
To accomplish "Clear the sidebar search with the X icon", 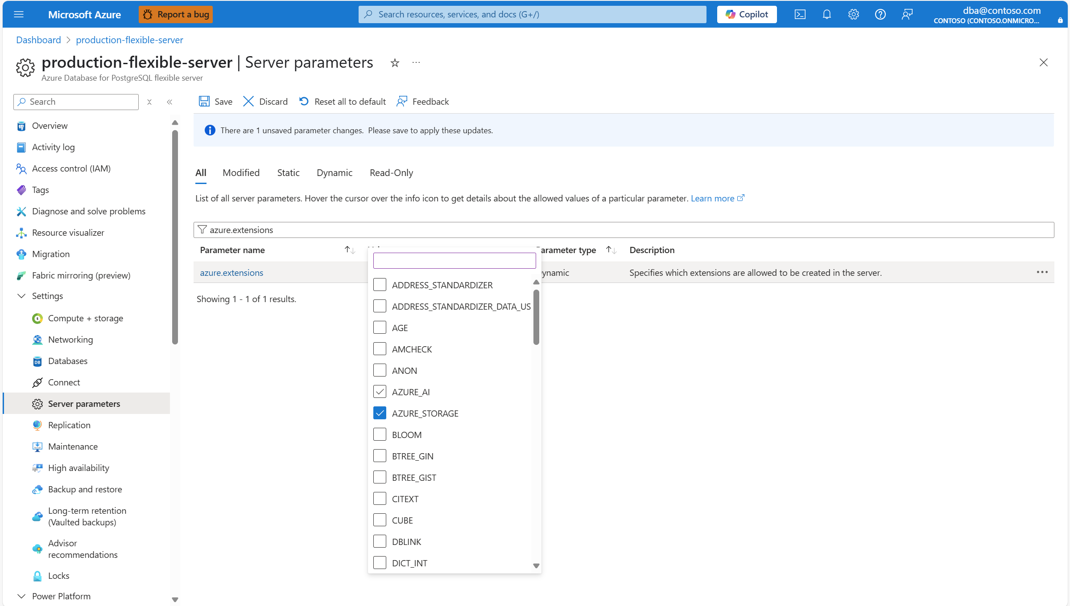I will 149,102.
